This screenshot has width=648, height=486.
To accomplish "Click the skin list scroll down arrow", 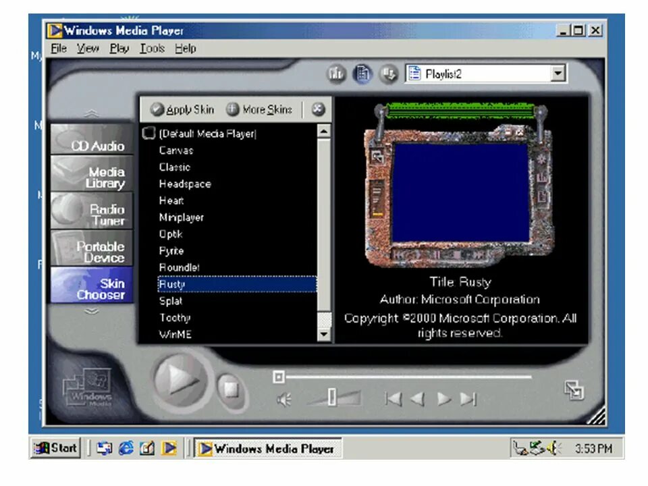I will click(x=324, y=334).
